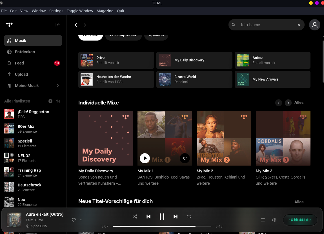Open the NEU02 playlist
This screenshot has width=324, height=234.
coord(33,158)
